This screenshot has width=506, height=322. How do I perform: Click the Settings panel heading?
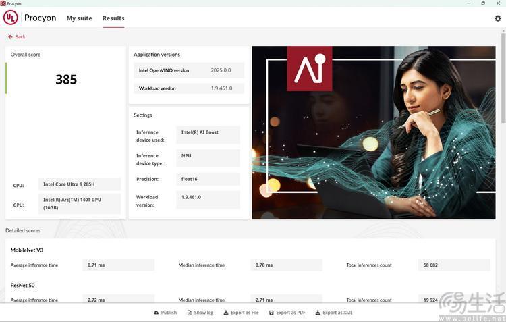pyautogui.click(x=143, y=115)
